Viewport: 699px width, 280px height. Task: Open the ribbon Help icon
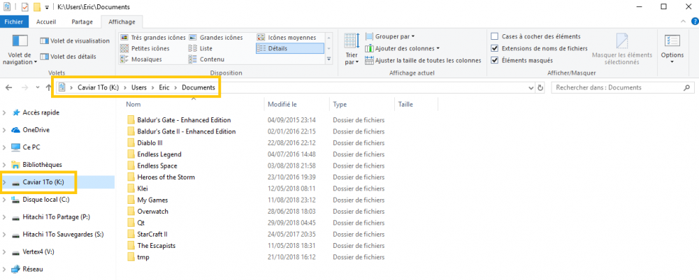(x=695, y=21)
